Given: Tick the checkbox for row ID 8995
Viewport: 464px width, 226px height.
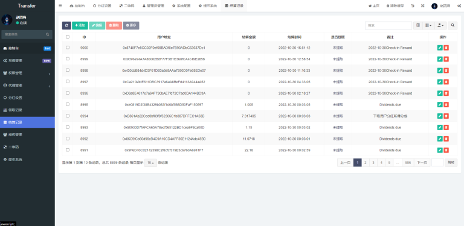Looking at the screenshot, I should (68, 104).
